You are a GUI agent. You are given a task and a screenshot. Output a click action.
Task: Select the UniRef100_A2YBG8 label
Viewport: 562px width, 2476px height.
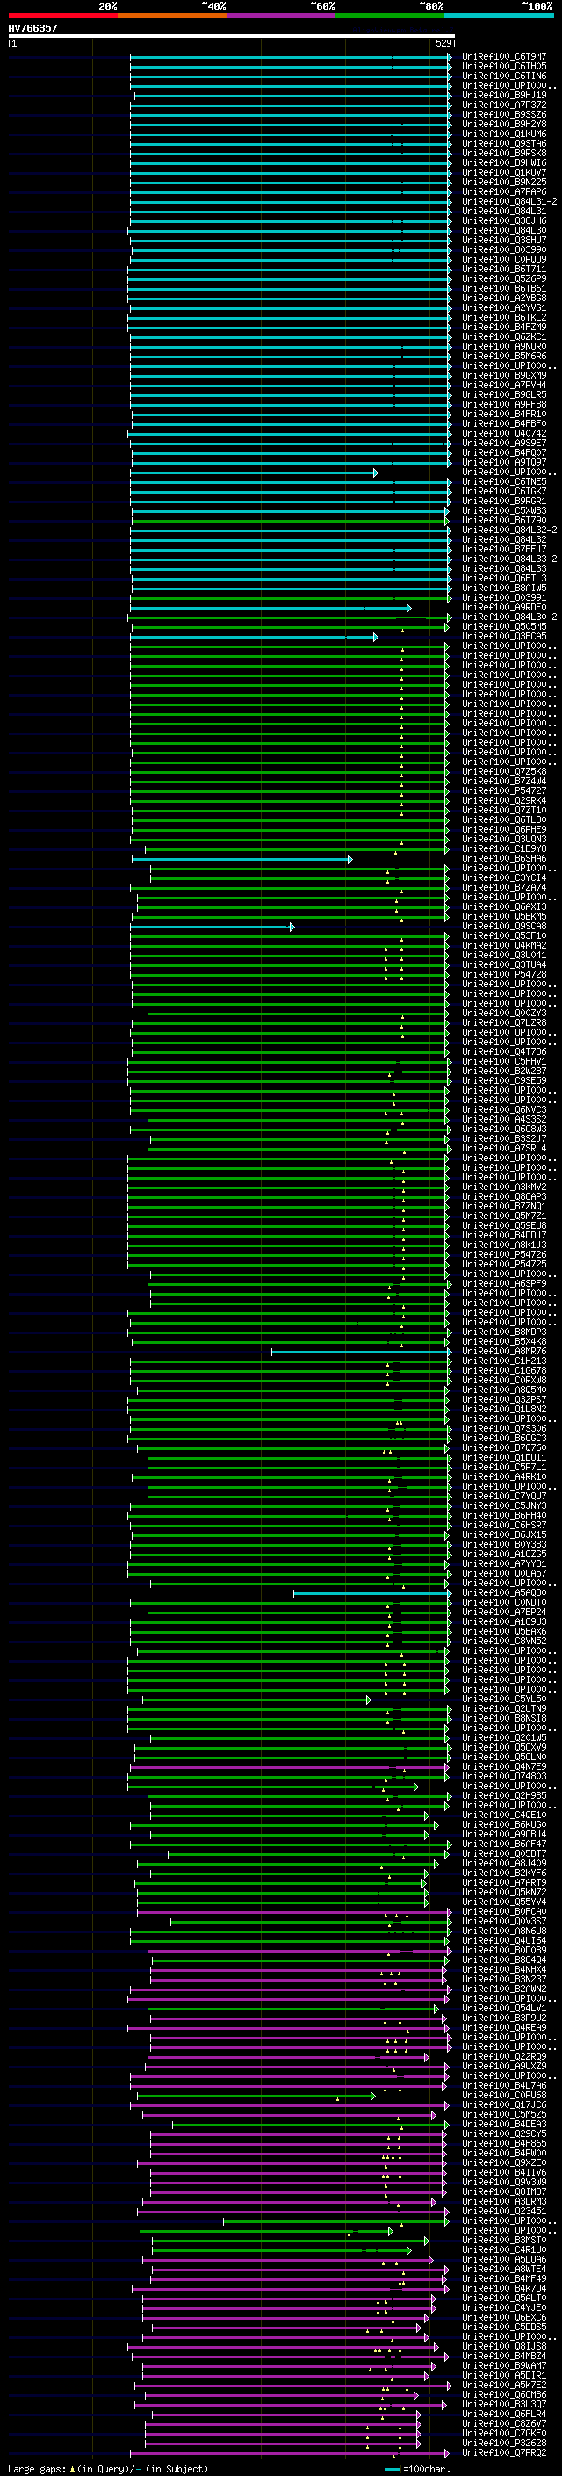coord(503,298)
